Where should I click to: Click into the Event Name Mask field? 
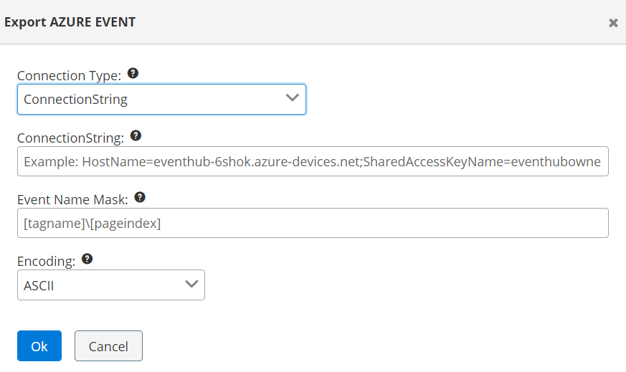313,223
